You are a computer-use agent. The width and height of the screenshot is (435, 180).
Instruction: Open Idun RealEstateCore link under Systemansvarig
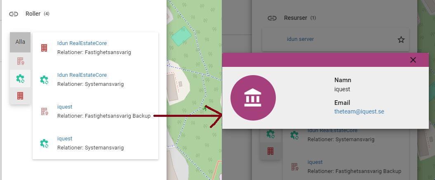(x=82, y=75)
